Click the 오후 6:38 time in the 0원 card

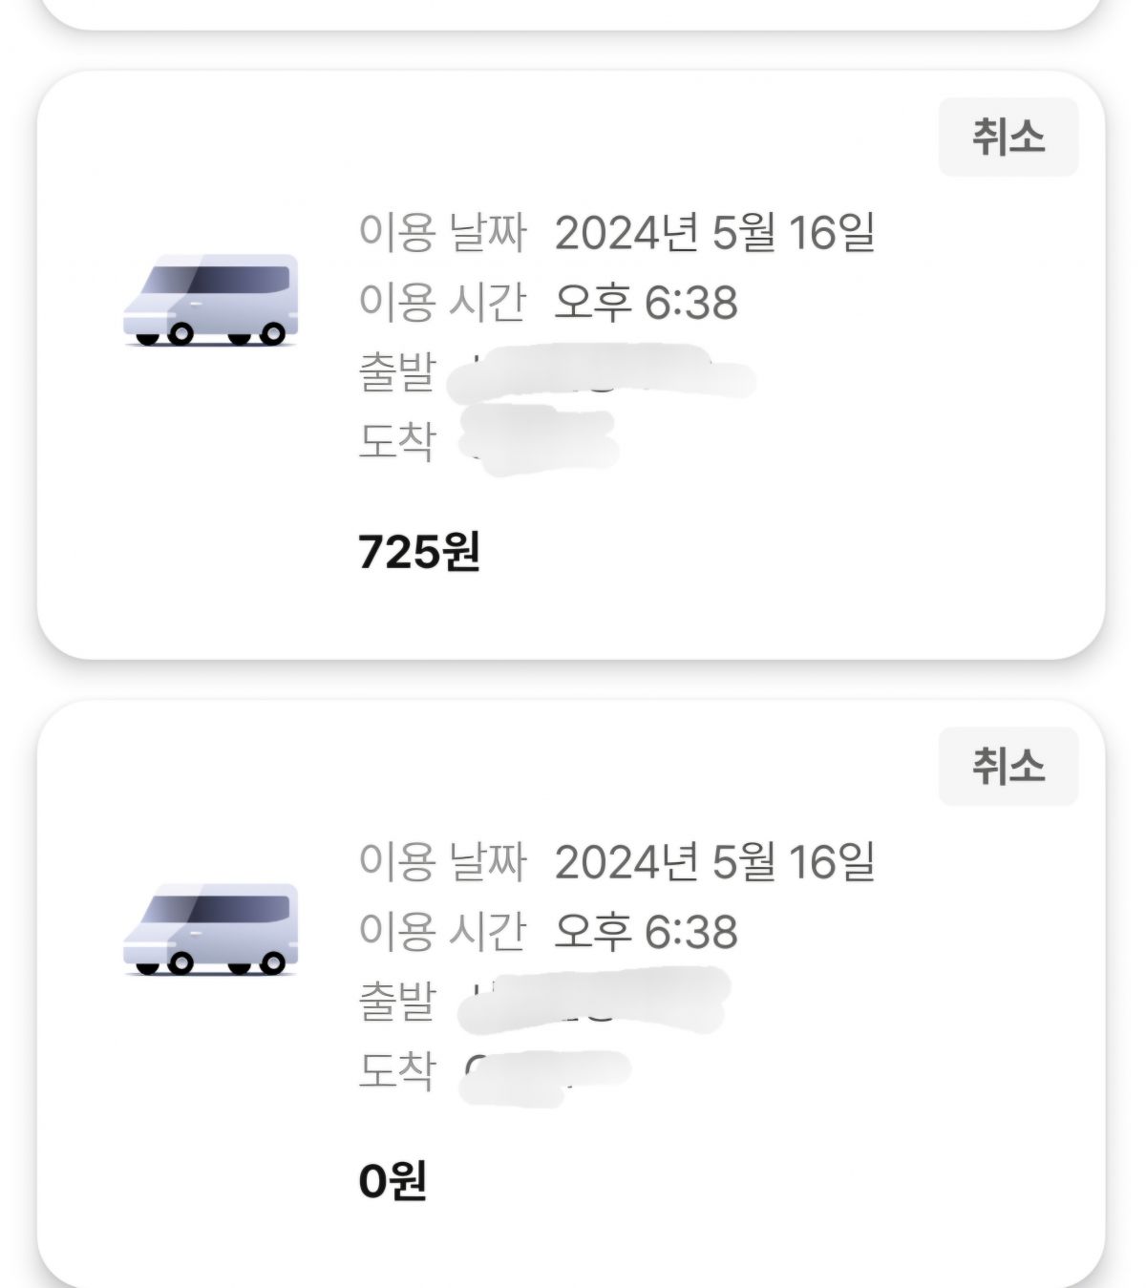point(647,932)
